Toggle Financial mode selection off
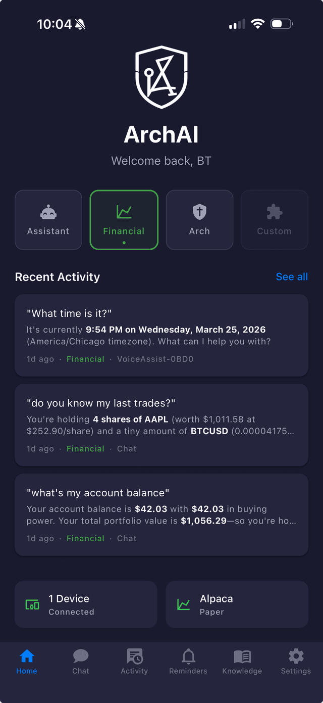The width and height of the screenshot is (323, 703). click(x=124, y=220)
